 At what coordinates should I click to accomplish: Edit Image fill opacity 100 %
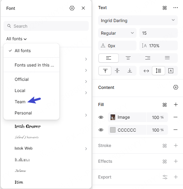click(x=157, y=117)
